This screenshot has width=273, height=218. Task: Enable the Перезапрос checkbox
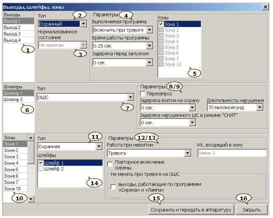pyautogui.click(x=143, y=93)
